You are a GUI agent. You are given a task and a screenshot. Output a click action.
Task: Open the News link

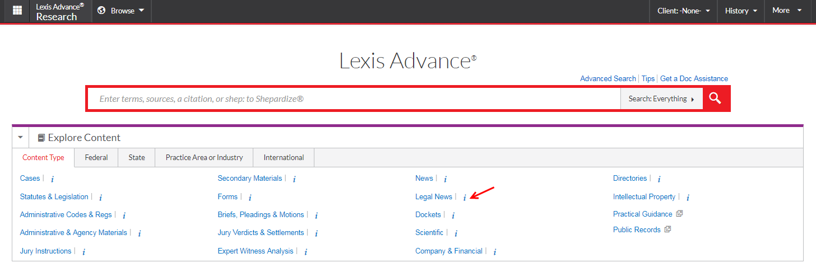[424, 179]
